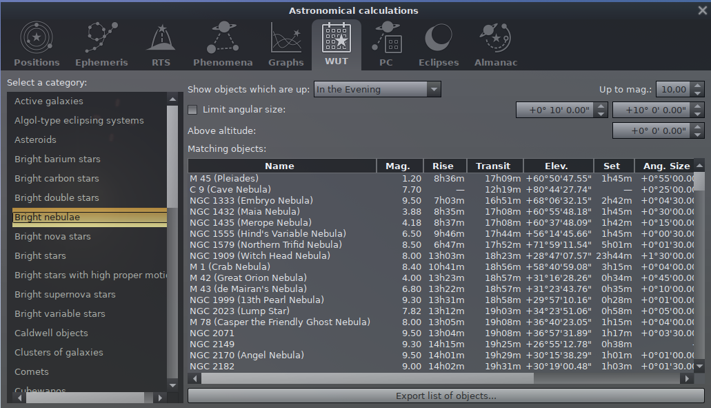This screenshot has height=408, width=711.
Task: Decrease the Above altitude value
Action: point(698,135)
